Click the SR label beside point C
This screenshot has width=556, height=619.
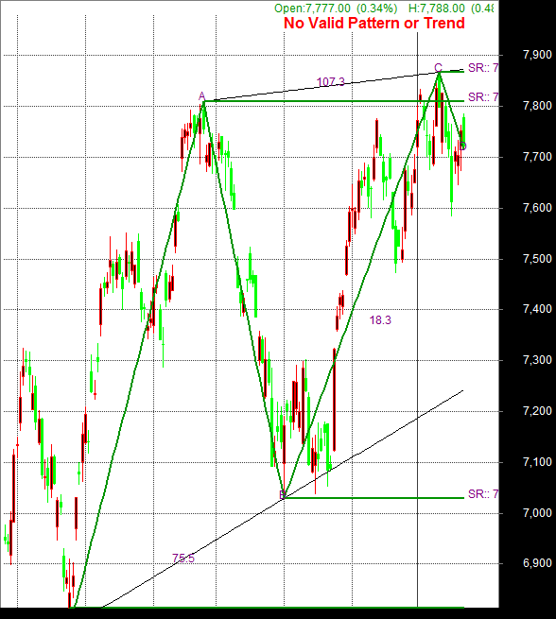pos(483,68)
